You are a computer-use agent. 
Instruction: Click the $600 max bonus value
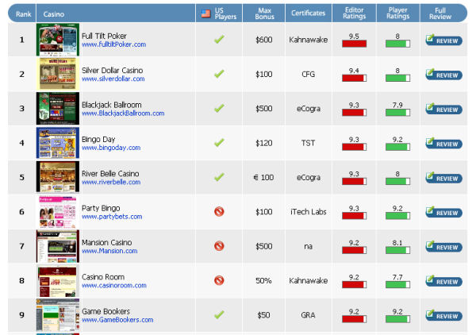click(x=264, y=40)
